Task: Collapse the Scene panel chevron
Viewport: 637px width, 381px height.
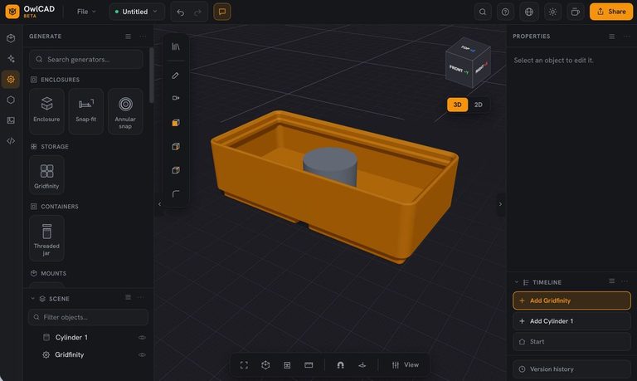Action: coord(32,299)
